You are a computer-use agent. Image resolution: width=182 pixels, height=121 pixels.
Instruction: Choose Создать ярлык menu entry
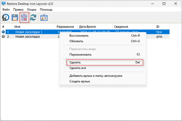(x=103, y=81)
